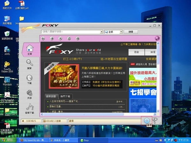Open the PDF file icon at top of desktop
This screenshot has height=143, width=191.
click(x=22, y=5)
